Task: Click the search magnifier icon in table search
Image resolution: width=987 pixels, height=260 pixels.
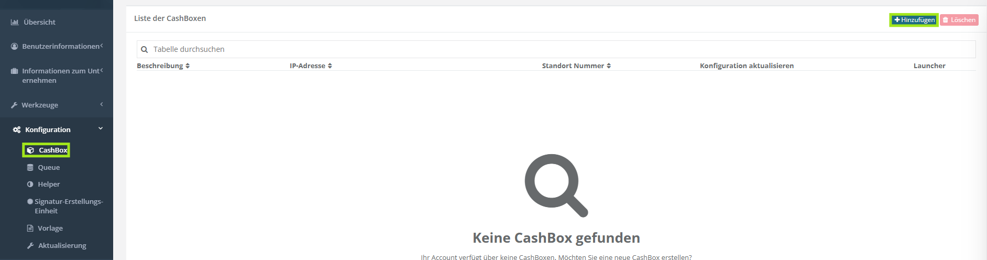Action: pos(145,50)
